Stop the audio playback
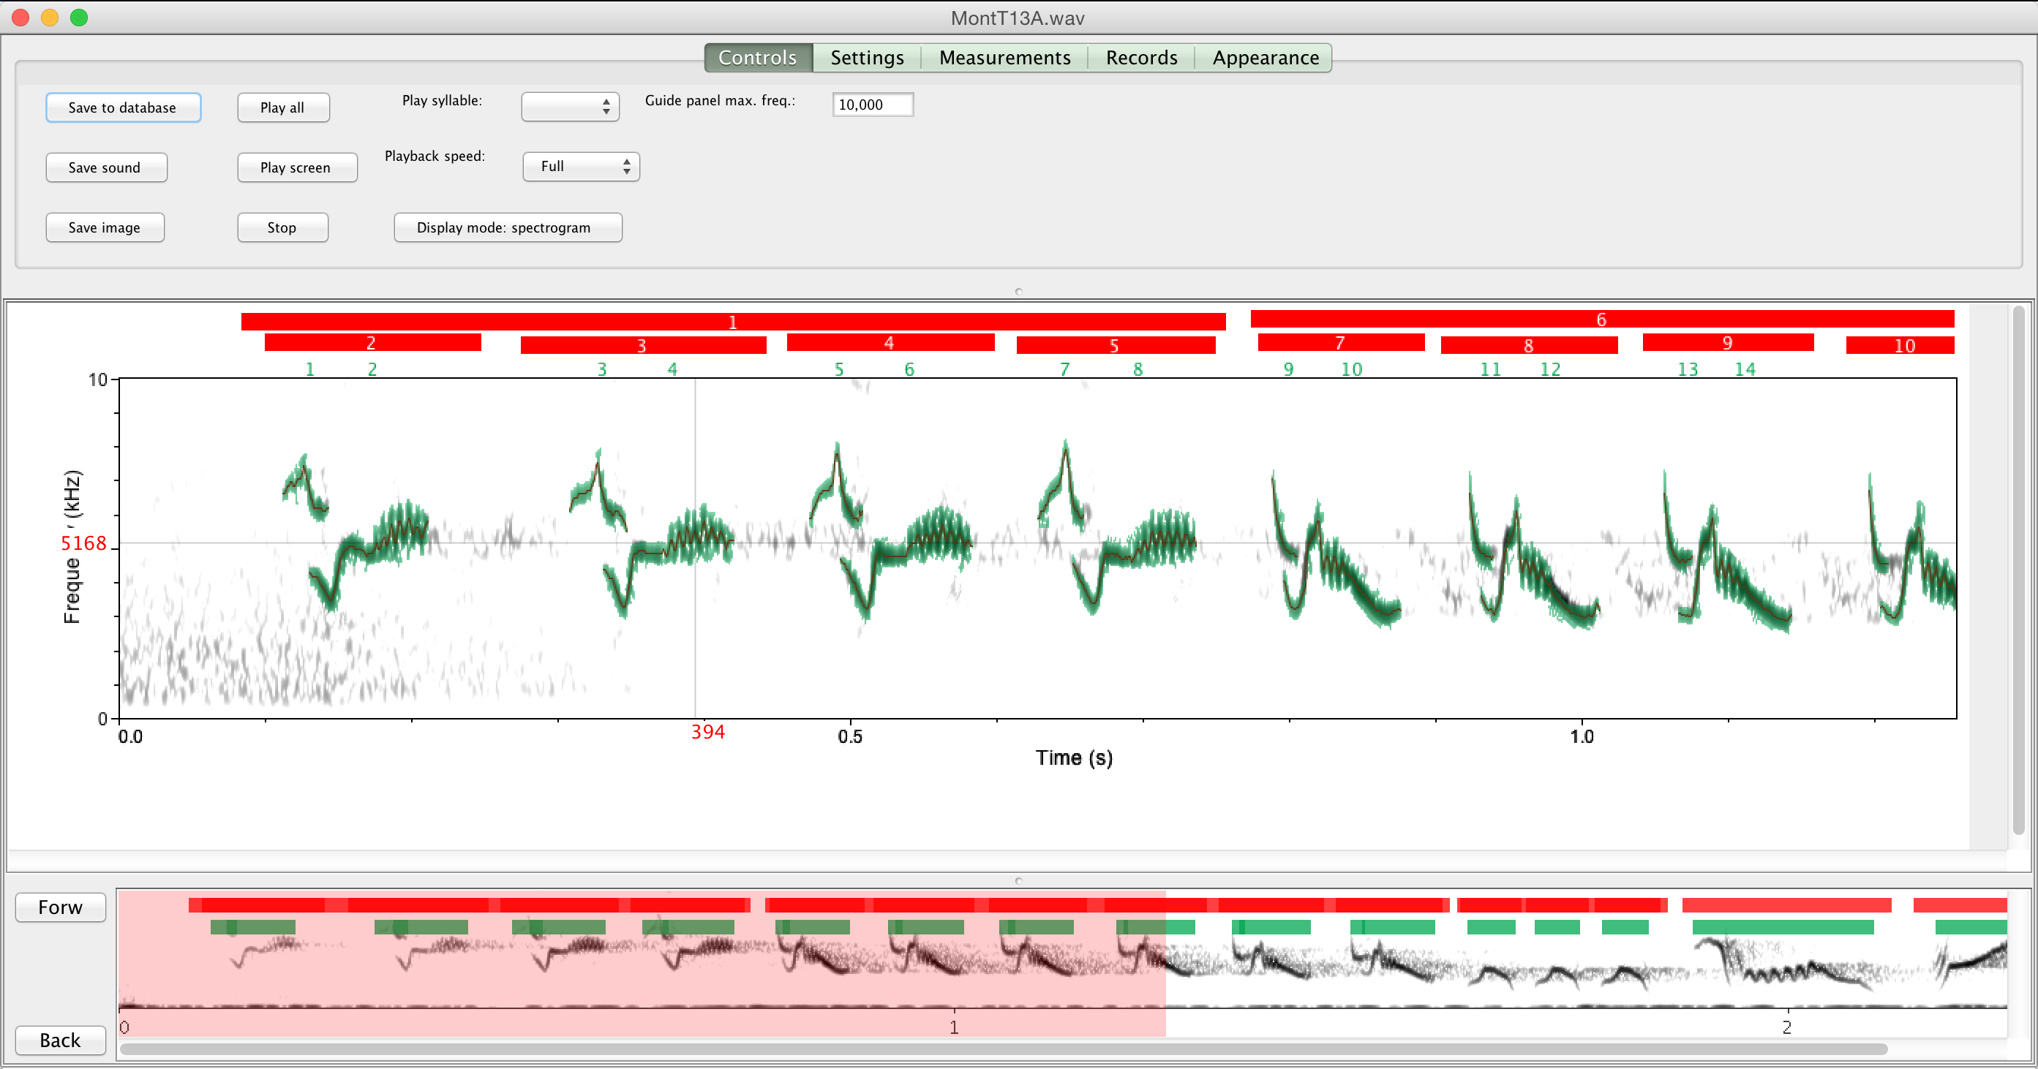The height and width of the screenshot is (1069, 2038). [x=282, y=227]
